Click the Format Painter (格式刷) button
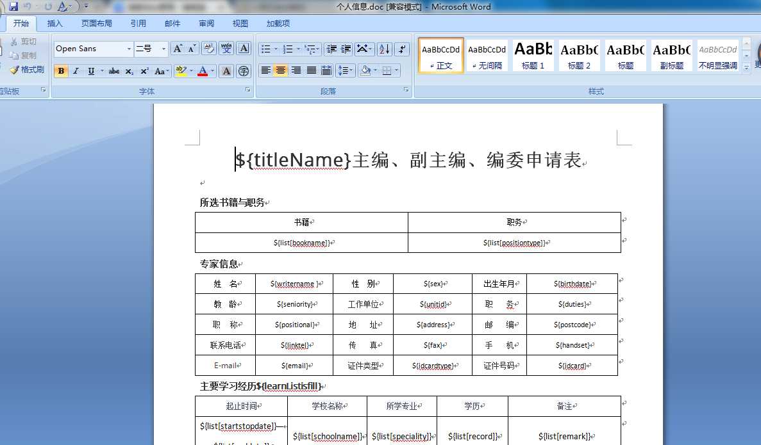The height and width of the screenshot is (445, 761). click(x=27, y=70)
